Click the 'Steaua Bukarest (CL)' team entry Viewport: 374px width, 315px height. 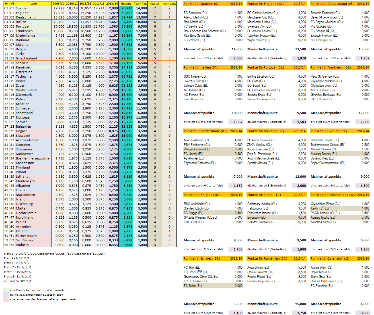pyautogui.click(x=260, y=272)
